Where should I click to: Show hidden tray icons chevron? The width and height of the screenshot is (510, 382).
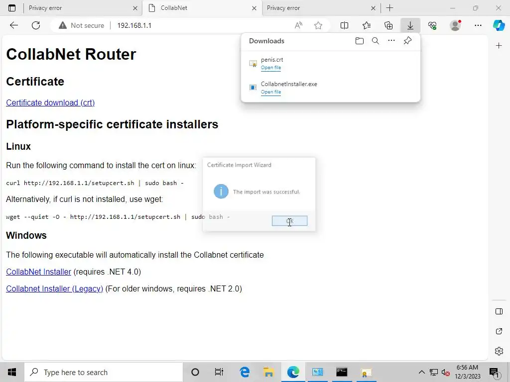421,372
